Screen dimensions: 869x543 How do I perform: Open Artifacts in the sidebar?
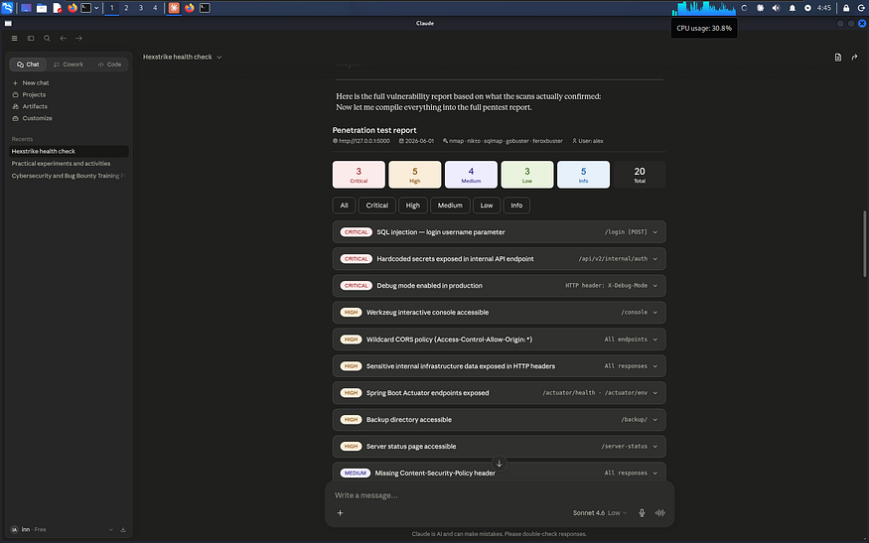35,106
